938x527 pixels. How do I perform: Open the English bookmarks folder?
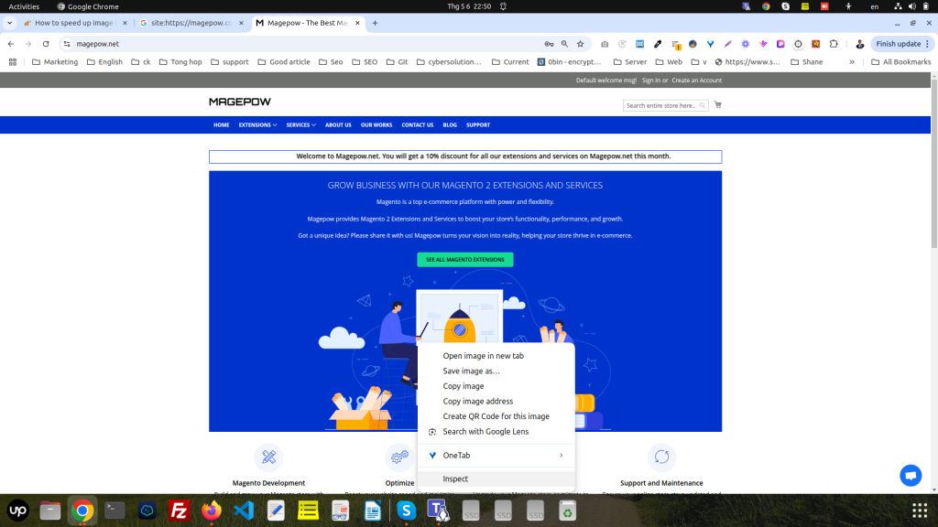point(104,61)
